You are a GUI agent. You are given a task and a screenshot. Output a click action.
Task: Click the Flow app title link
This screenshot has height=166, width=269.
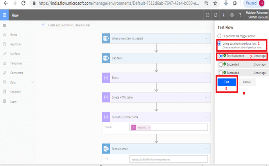pos(15,15)
